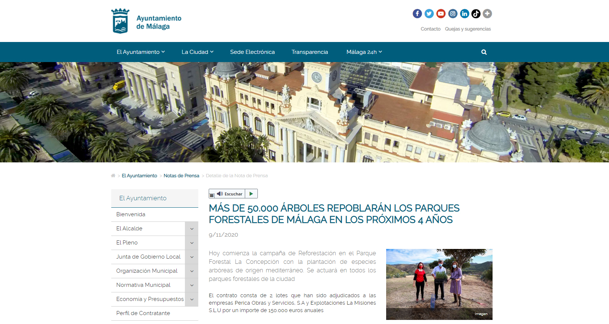Click the article date 9/11/2020

click(223, 235)
